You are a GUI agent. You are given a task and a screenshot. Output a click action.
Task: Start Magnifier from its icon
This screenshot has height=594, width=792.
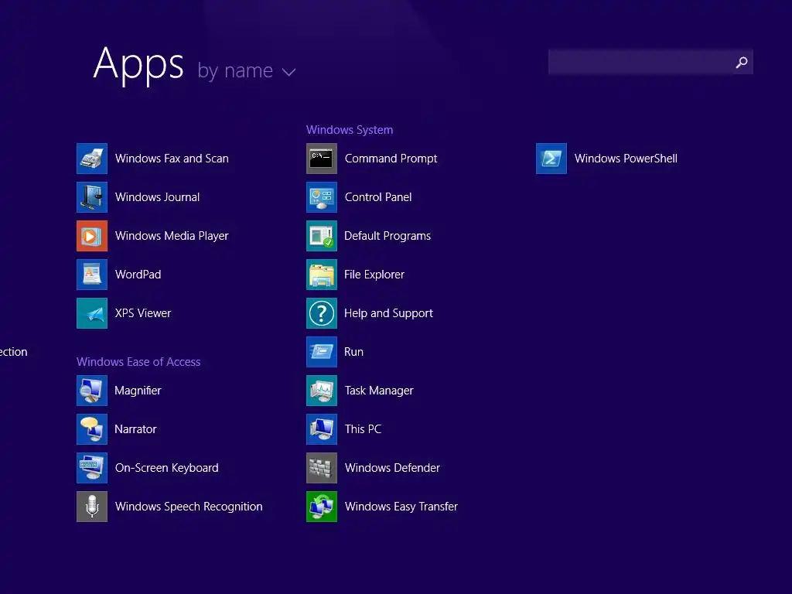click(92, 391)
